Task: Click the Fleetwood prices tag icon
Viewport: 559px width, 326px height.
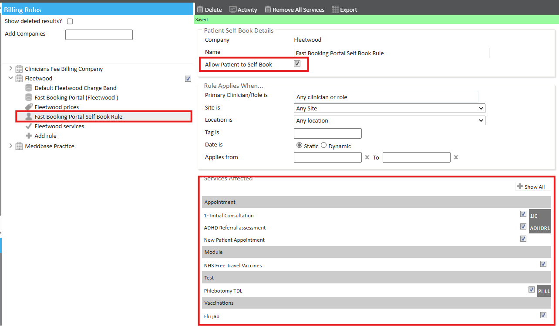Action: pyautogui.click(x=29, y=107)
